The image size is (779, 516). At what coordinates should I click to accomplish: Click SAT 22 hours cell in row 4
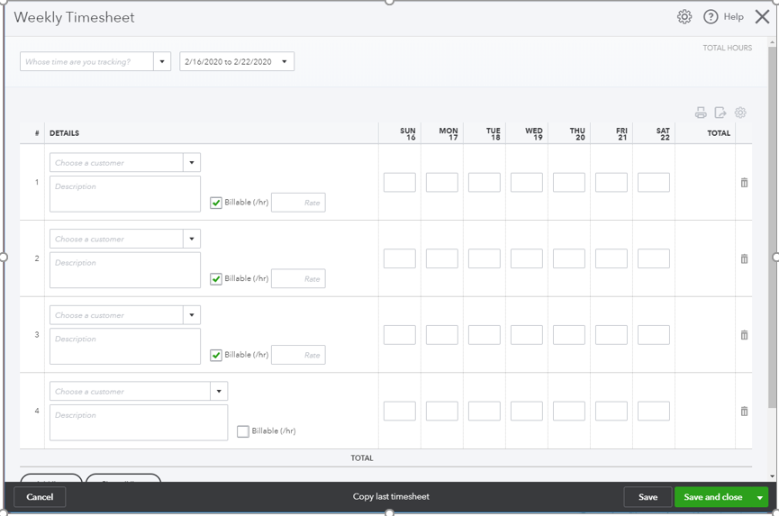click(654, 412)
